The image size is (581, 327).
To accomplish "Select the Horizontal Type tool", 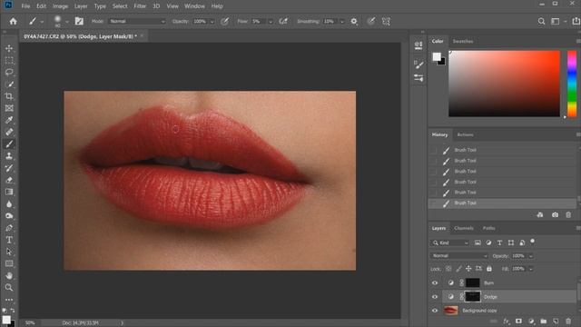I will (9, 240).
